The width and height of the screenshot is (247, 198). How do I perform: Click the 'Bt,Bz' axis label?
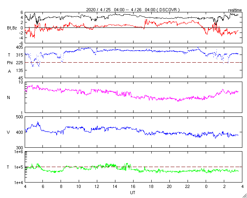pos(12,29)
